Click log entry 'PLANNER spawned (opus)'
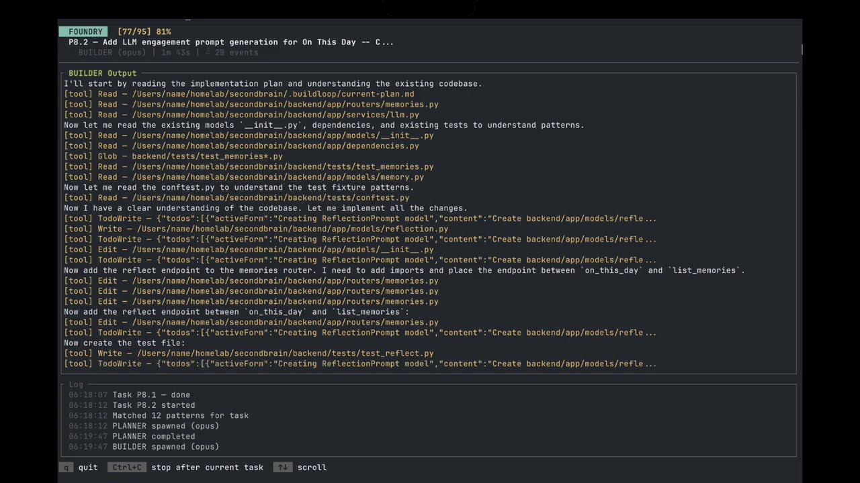This screenshot has width=860, height=483. coord(166,426)
